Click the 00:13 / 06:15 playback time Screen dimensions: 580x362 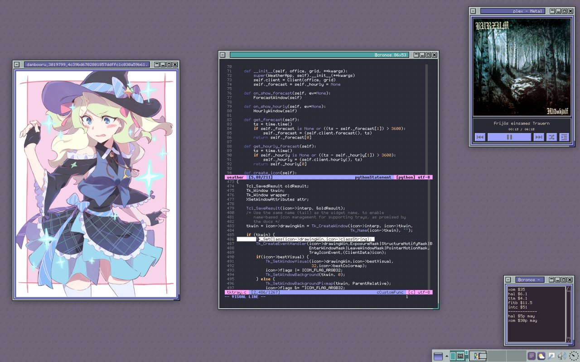522,129
